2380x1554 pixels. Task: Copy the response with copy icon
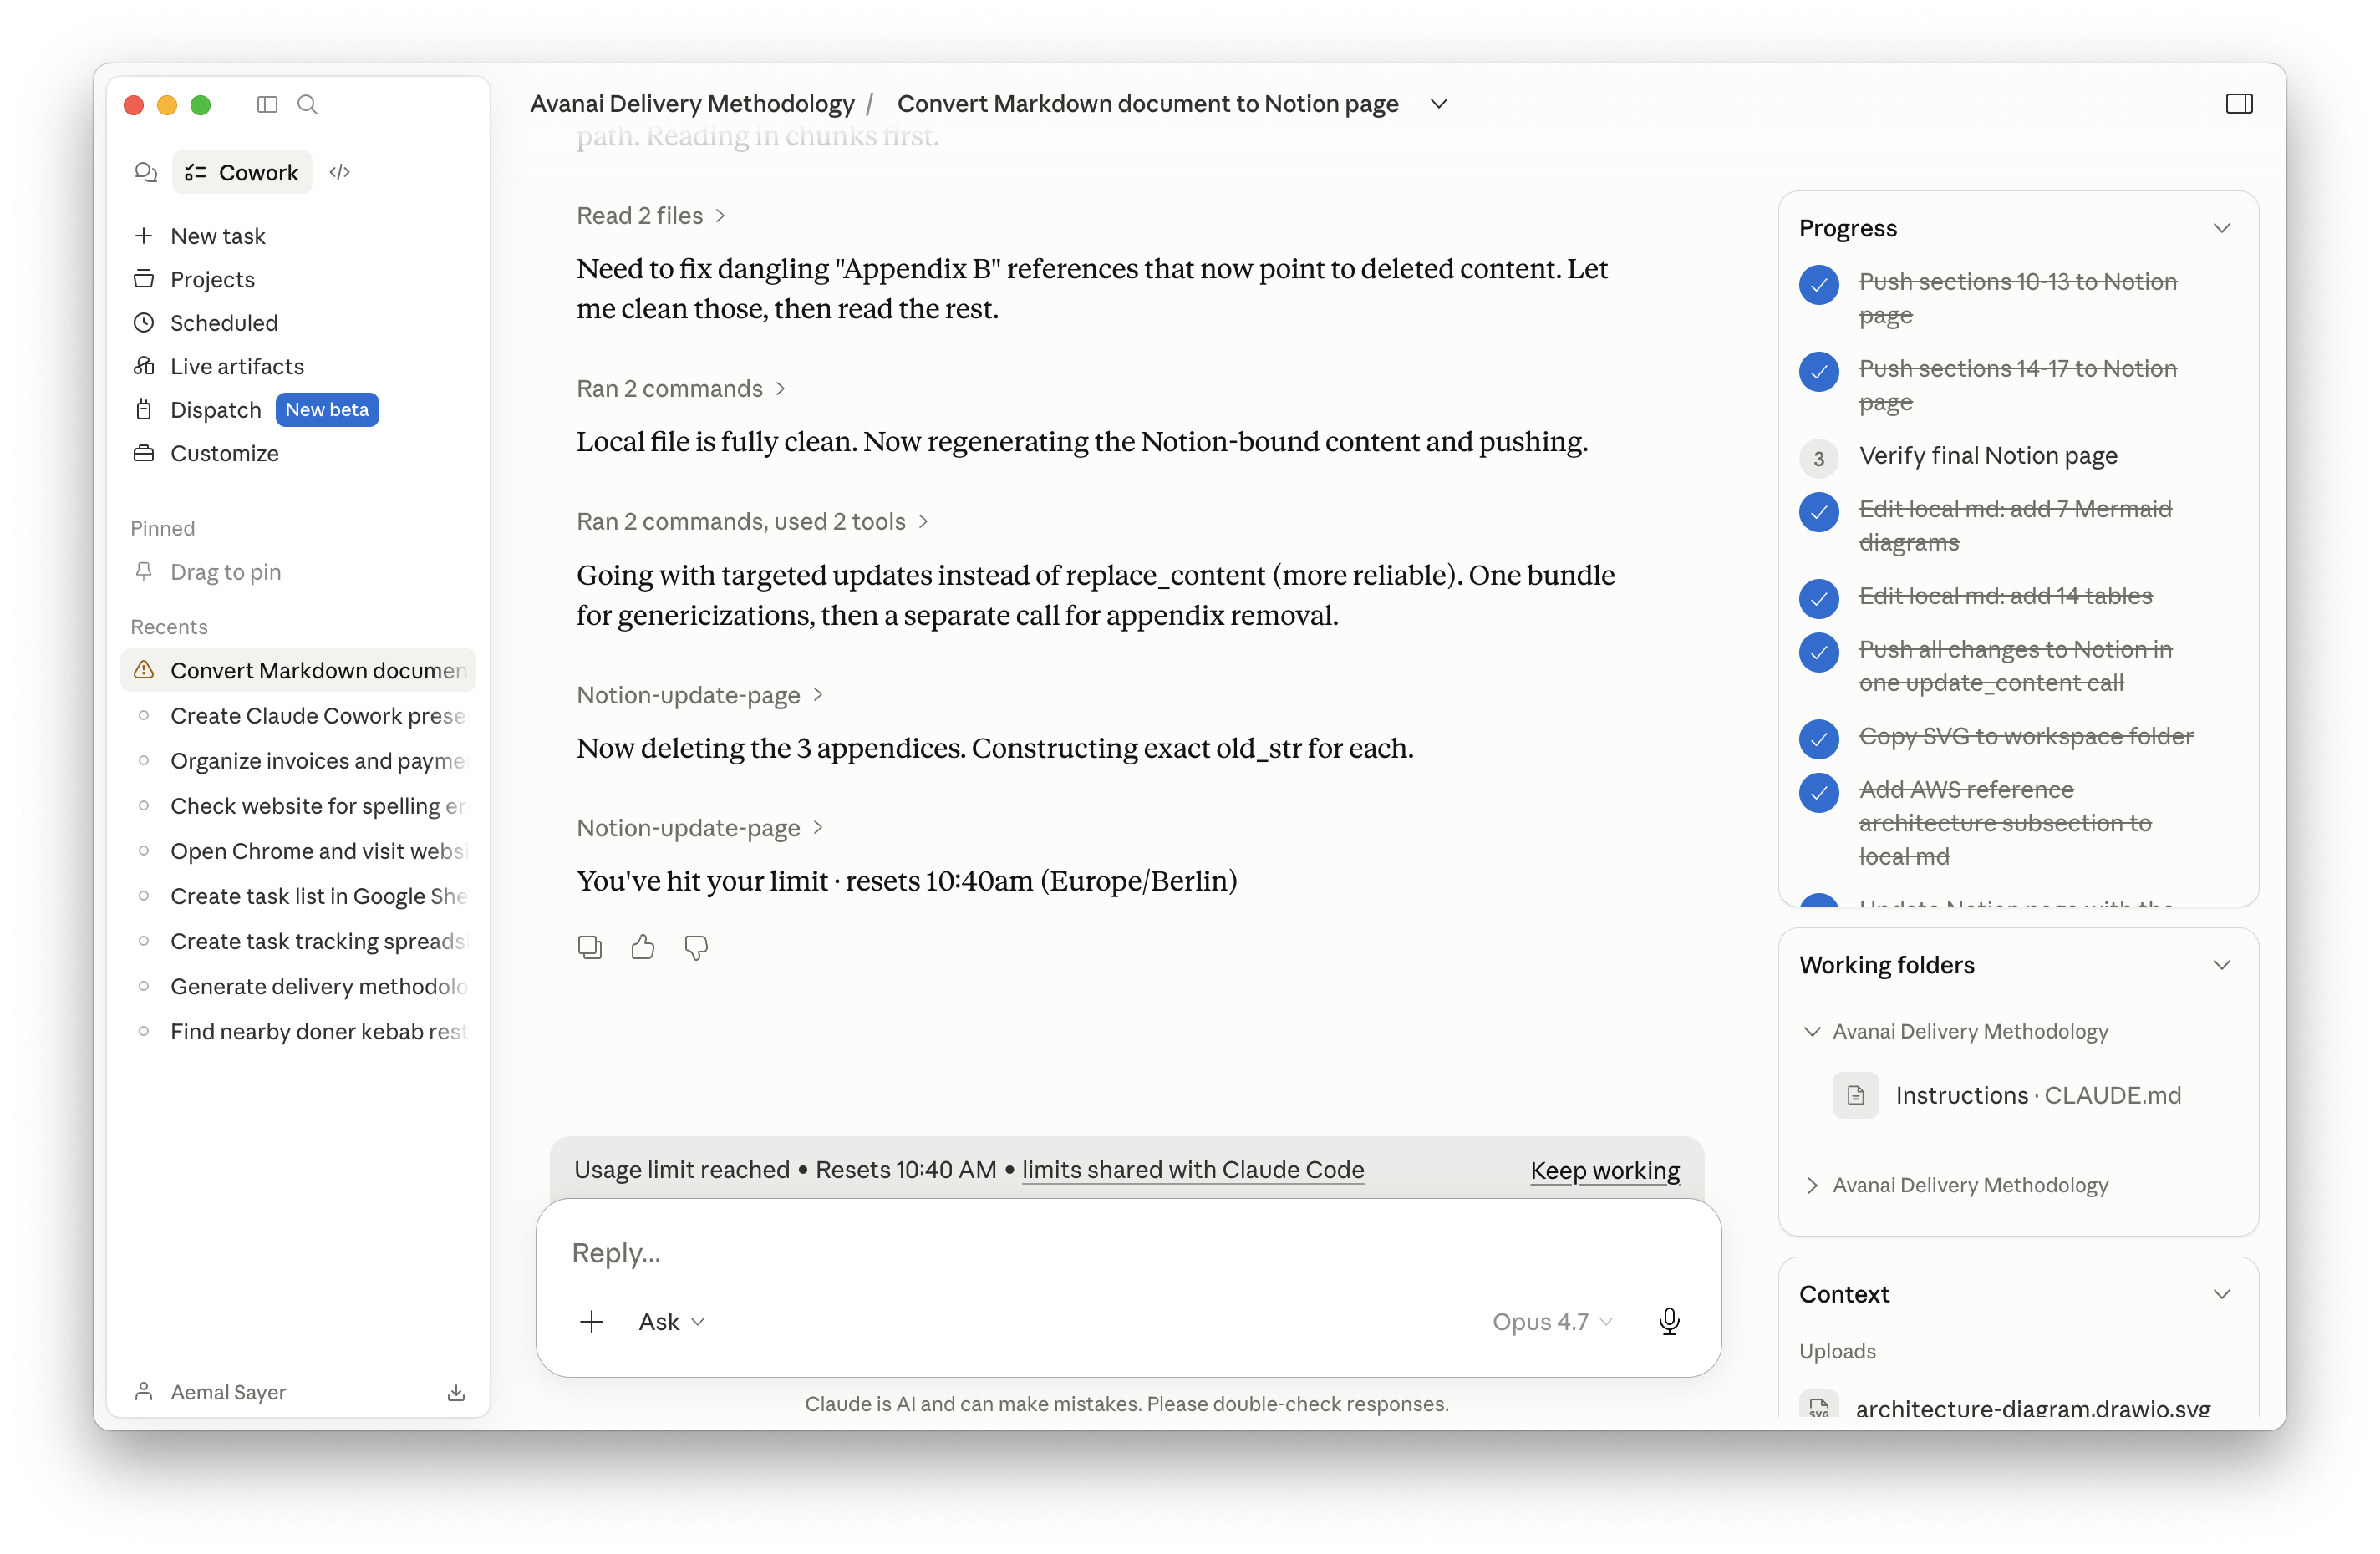pos(589,947)
